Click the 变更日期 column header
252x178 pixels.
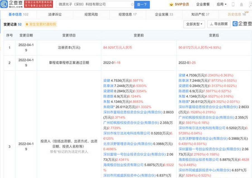point(26,35)
